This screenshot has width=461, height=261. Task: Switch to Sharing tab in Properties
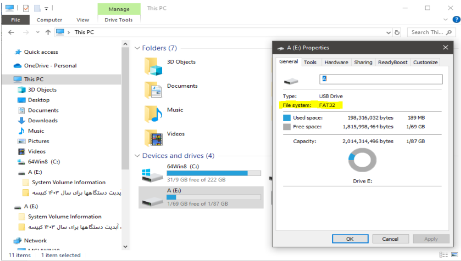pos(363,62)
